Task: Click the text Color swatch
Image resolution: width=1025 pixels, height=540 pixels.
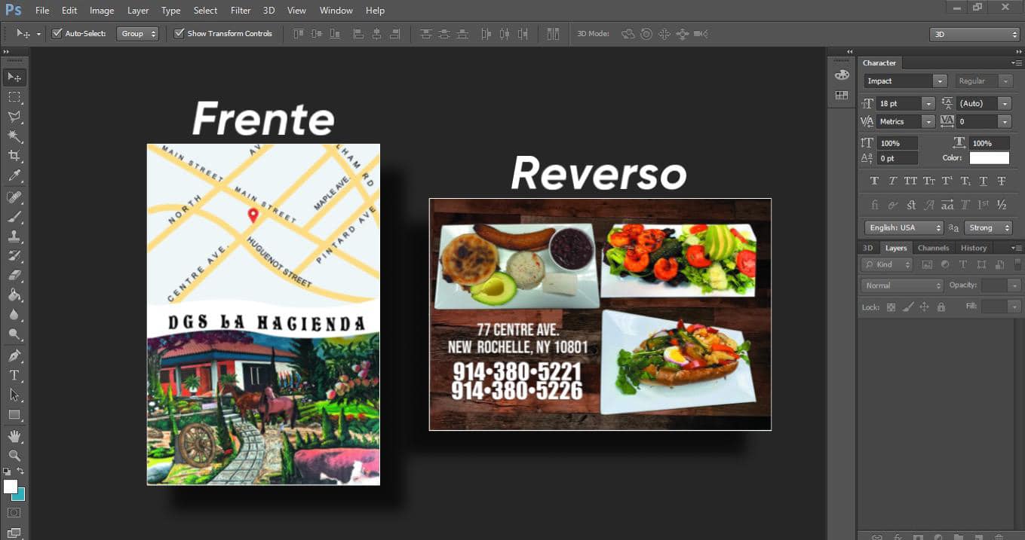Action: 989,158
